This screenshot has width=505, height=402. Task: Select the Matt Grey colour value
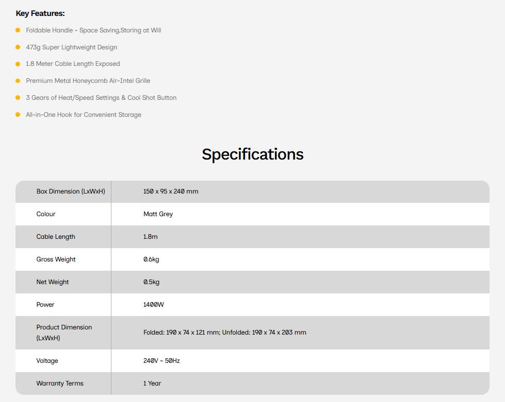(158, 214)
